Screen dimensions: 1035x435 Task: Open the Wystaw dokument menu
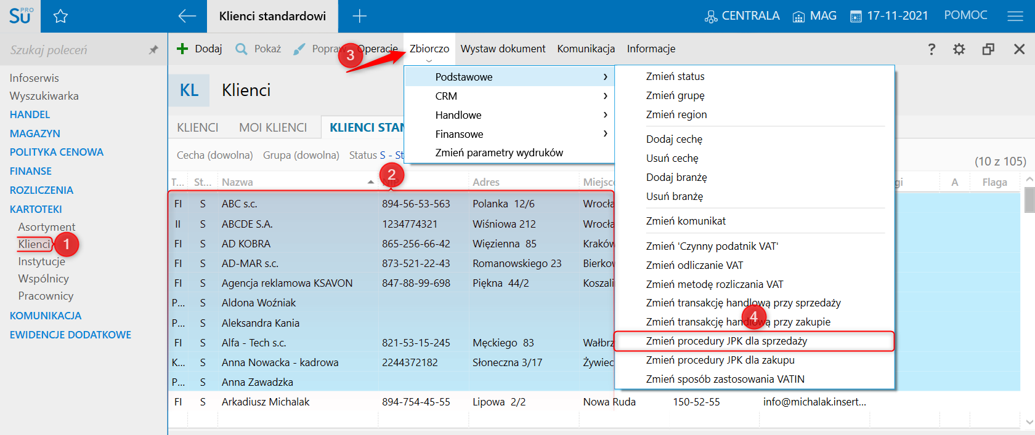click(x=503, y=49)
